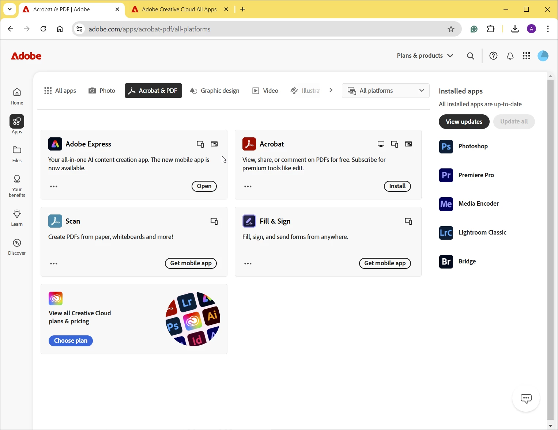Click the Adobe Express app icon
Image resolution: width=558 pixels, height=430 pixels.
[55, 144]
